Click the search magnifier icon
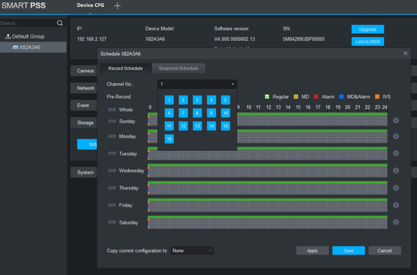Image resolution: width=417 pixels, height=275 pixels. point(60,23)
